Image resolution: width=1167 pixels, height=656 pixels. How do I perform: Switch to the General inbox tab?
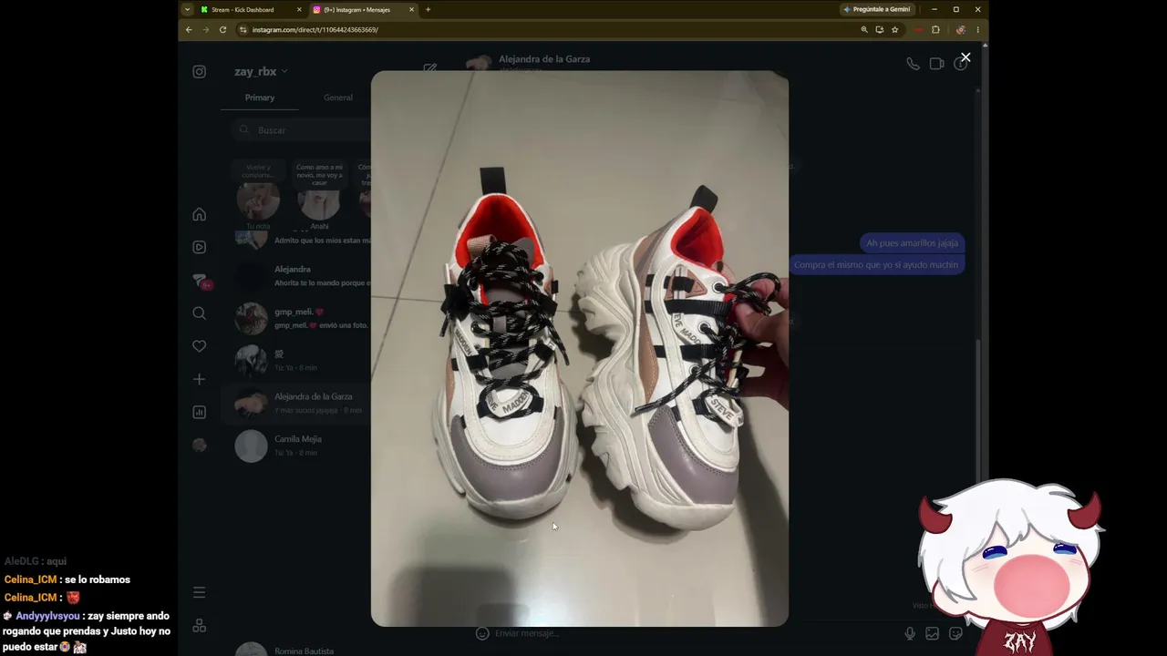[338, 97]
